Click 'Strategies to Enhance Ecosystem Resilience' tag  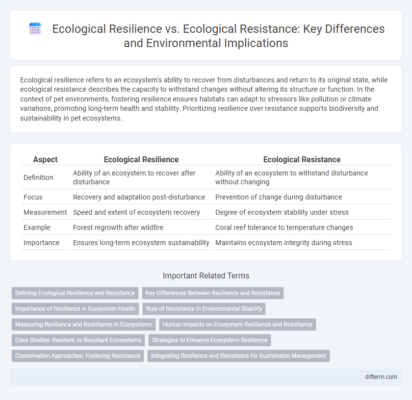(210, 340)
